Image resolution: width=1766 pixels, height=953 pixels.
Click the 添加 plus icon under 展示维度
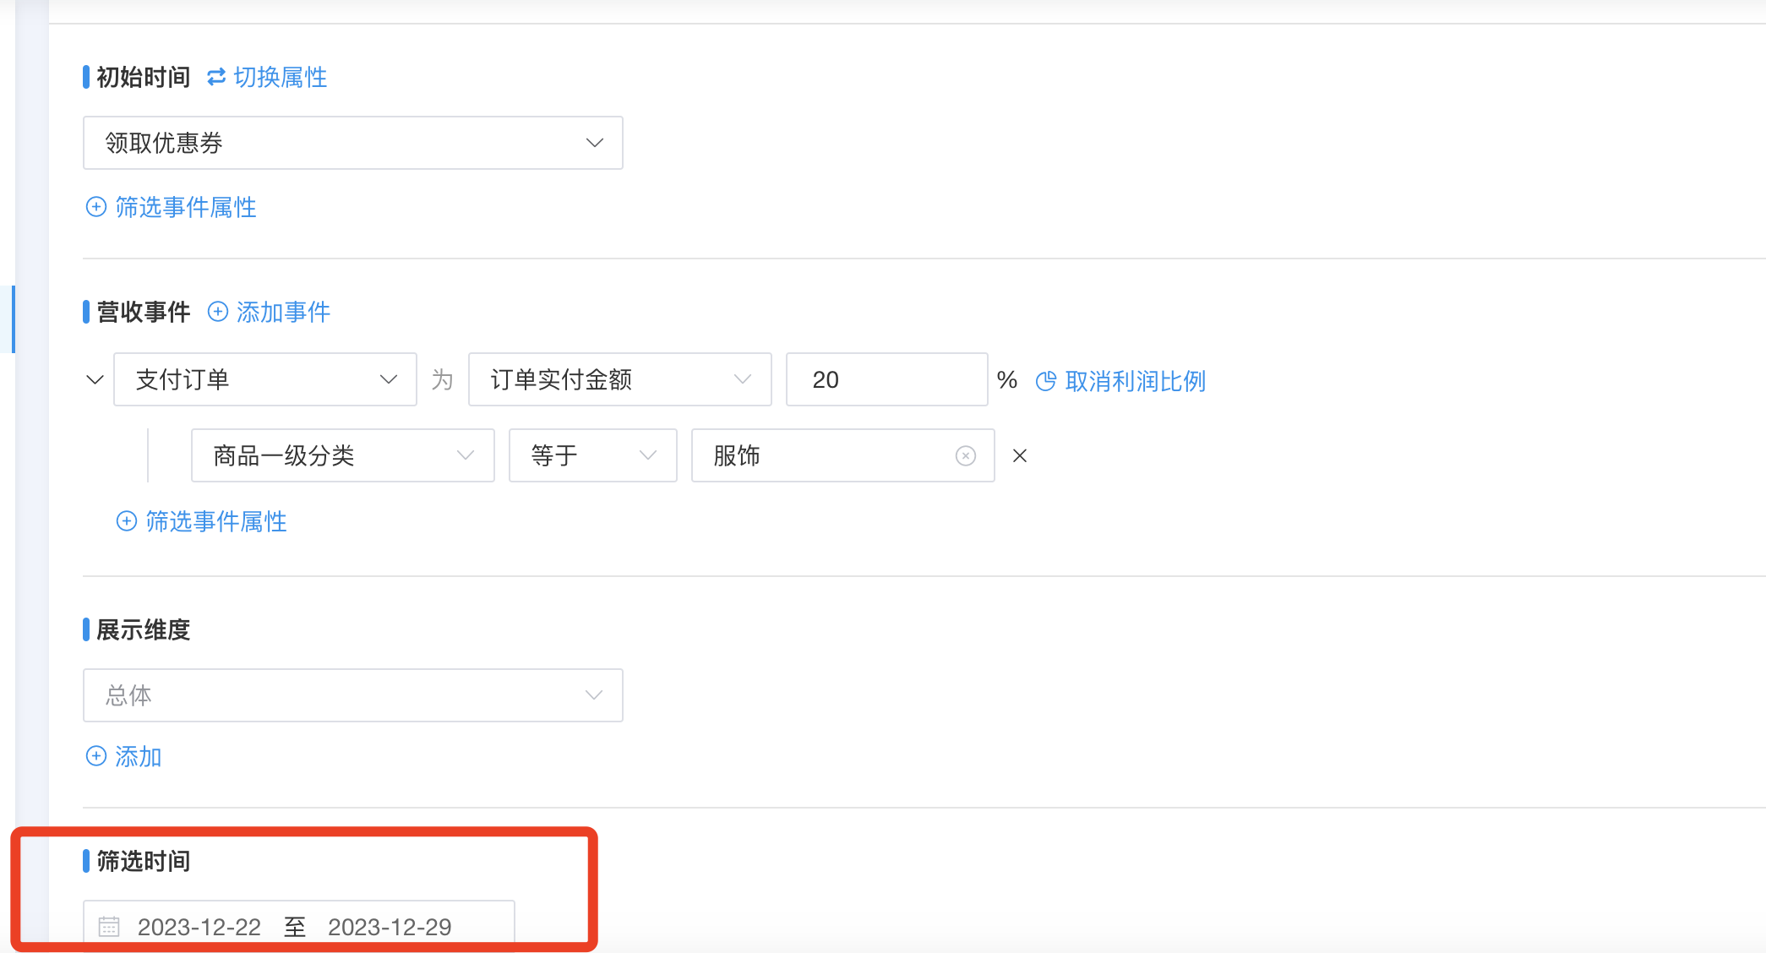click(x=96, y=756)
